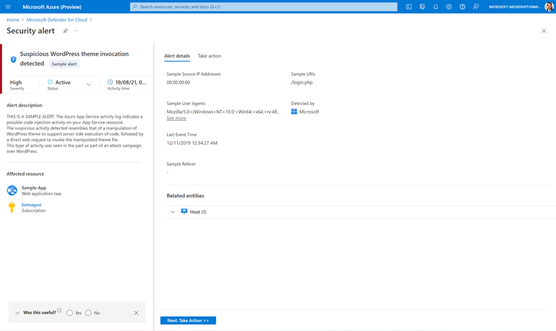556x331 pixels.
Task: Click the 00.00.00.00 IP address value
Action: 178,82
